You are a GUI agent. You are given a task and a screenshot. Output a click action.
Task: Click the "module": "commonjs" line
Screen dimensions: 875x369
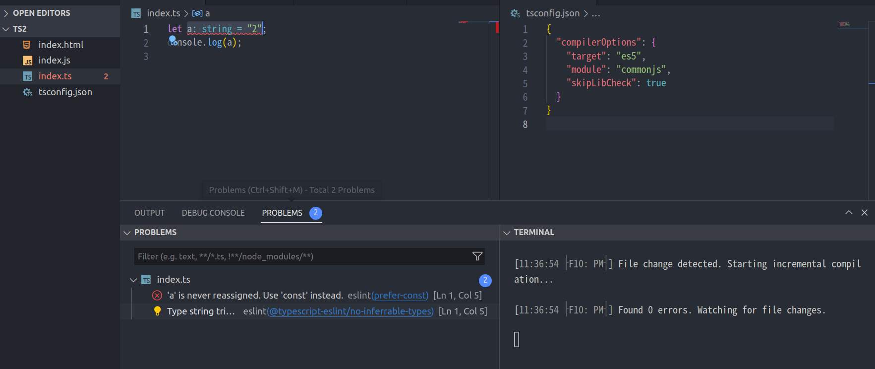618,69
